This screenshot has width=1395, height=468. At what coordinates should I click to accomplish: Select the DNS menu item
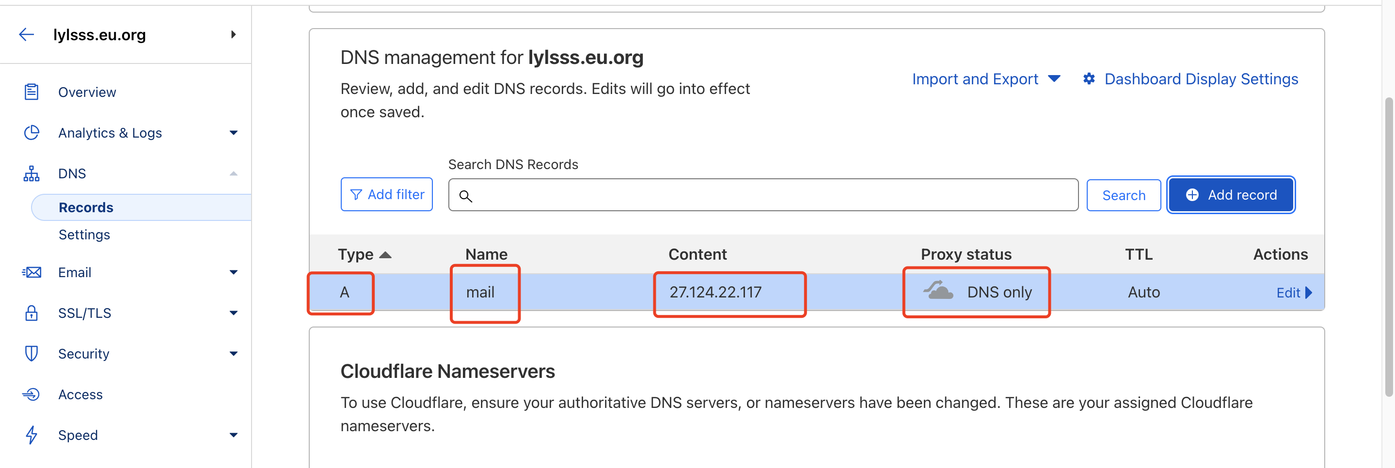(x=72, y=173)
